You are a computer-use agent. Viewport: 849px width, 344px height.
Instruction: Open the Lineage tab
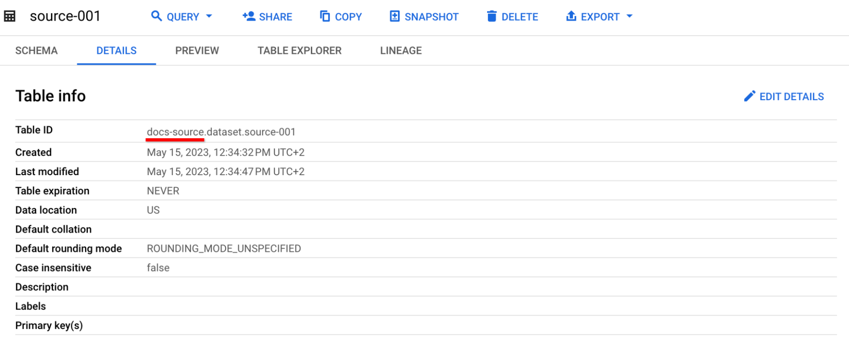(x=401, y=50)
